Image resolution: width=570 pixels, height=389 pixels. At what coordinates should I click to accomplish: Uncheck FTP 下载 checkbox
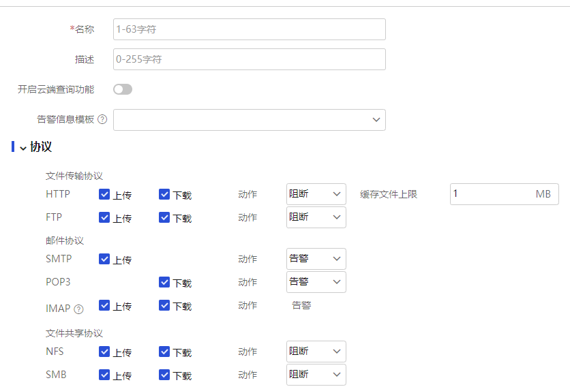[164, 217]
